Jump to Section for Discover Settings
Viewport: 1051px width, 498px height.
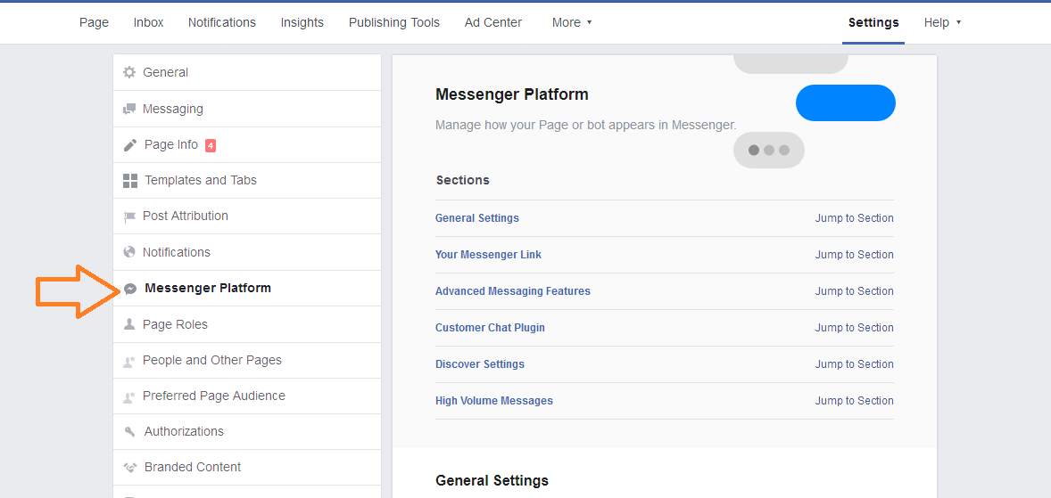point(854,364)
